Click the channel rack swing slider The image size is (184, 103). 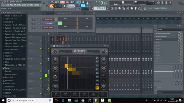click(84, 13)
